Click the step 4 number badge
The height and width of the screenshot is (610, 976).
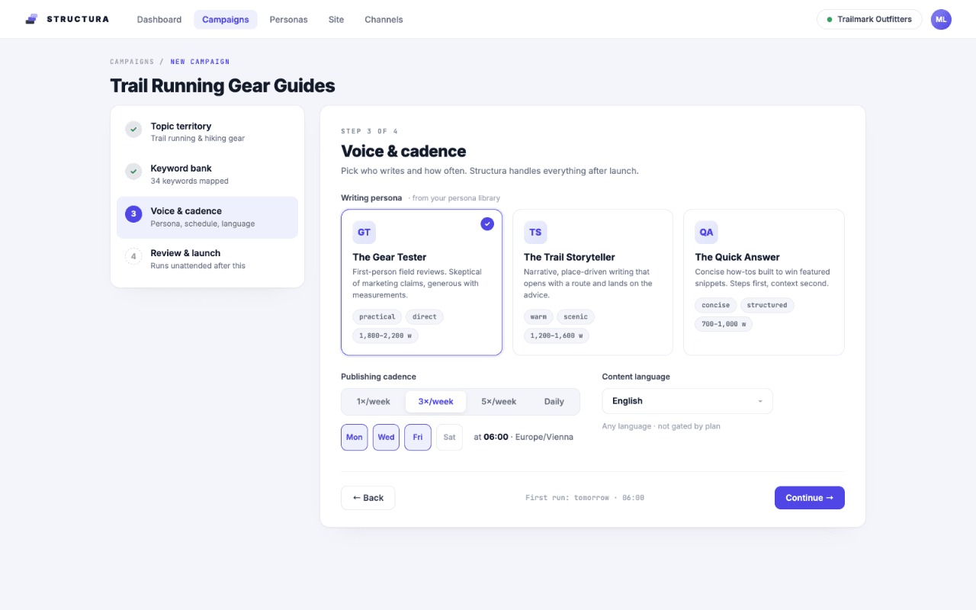[x=133, y=256]
